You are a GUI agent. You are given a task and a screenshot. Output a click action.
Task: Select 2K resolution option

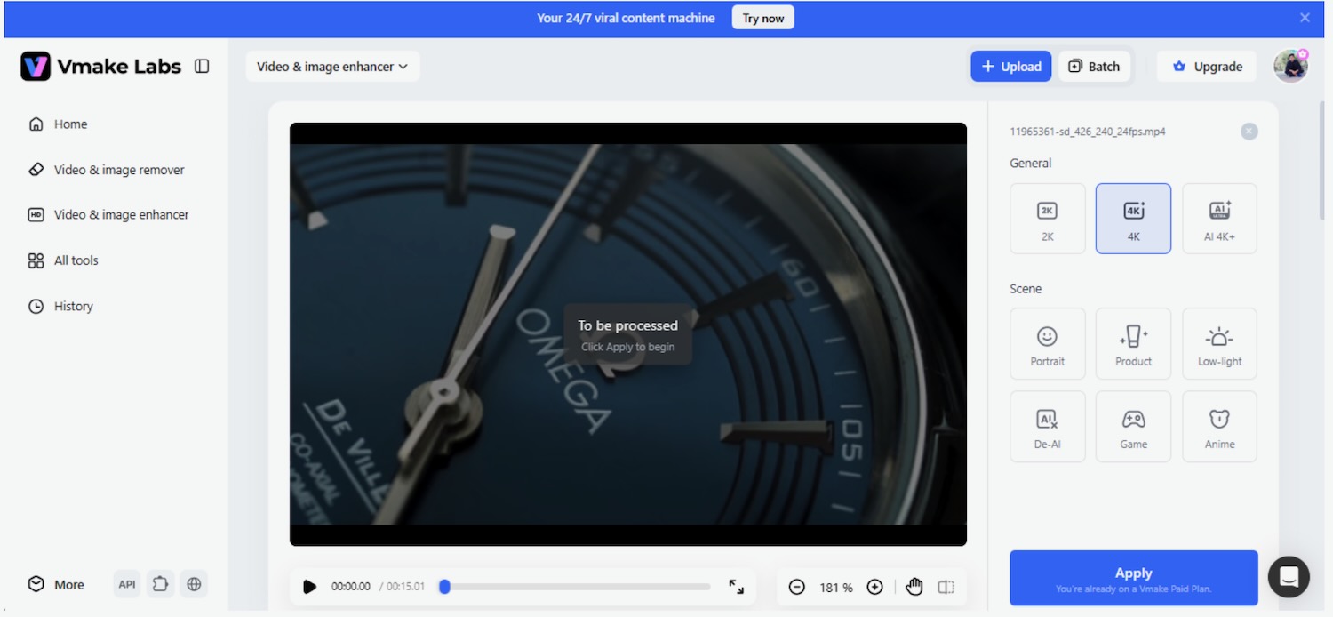tap(1048, 219)
